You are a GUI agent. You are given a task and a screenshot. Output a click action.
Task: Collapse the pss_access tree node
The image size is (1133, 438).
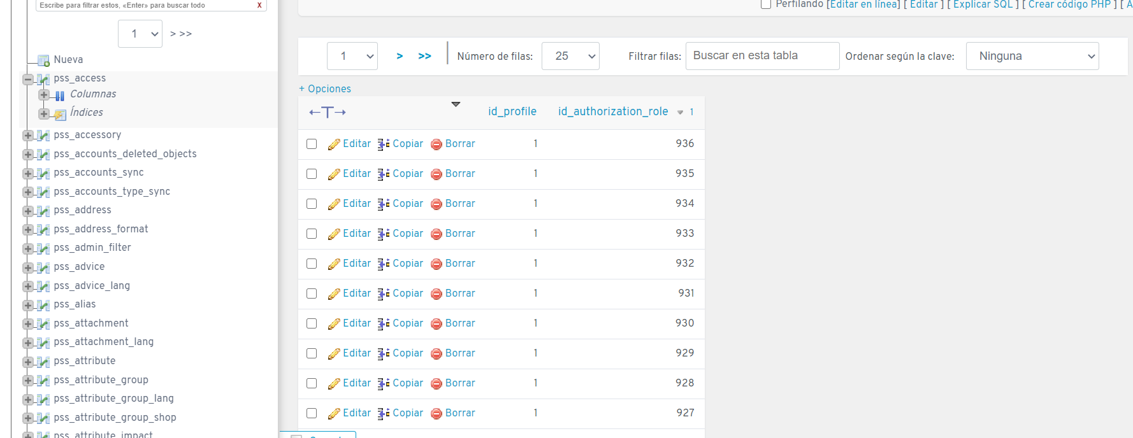tap(28, 80)
